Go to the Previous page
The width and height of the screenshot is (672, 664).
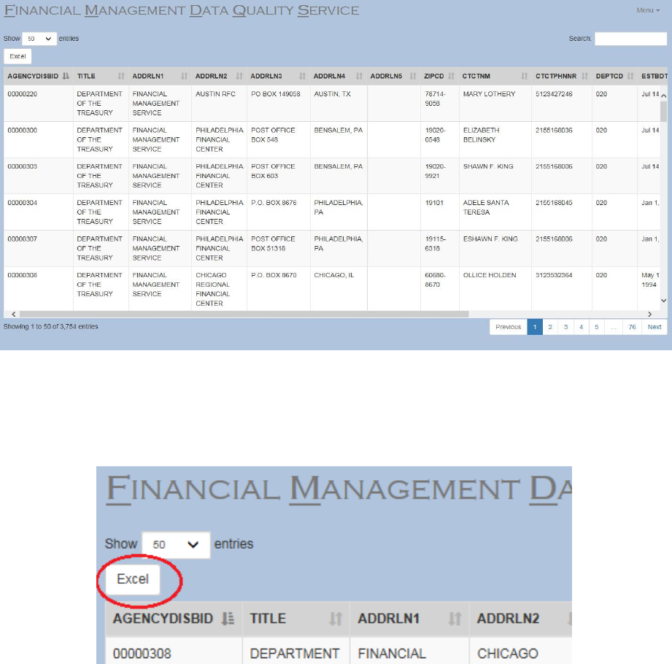tap(509, 327)
